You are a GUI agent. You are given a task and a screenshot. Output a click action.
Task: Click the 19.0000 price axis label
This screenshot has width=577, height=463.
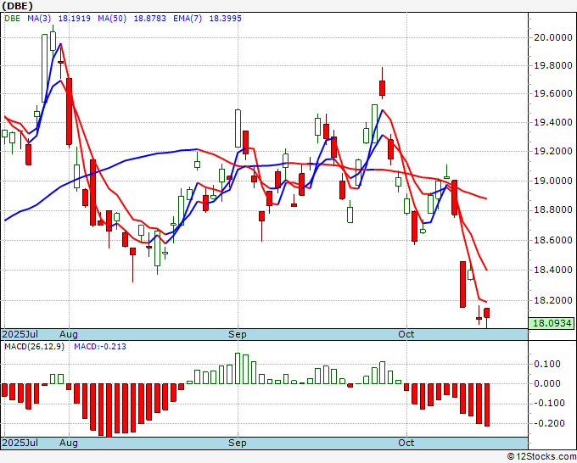[553, 181]
